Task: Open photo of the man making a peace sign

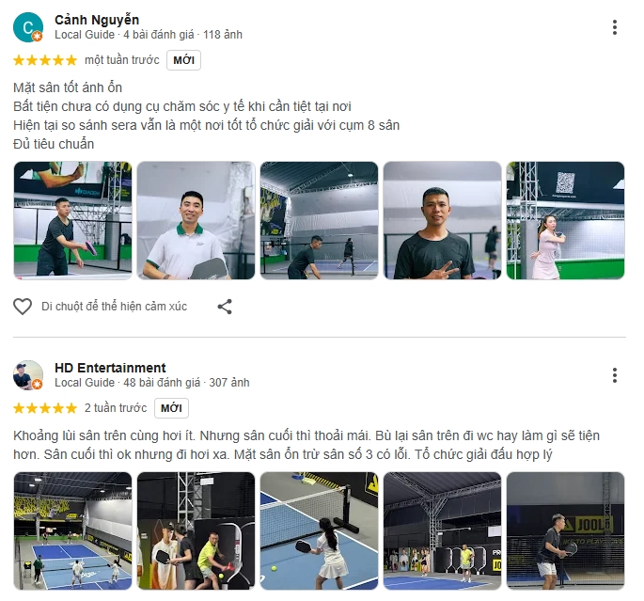Action: click(x=443, y=221)
